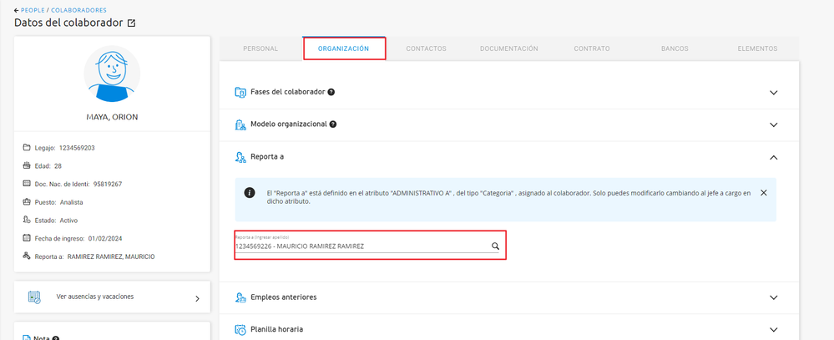The width and height of the screenshot is (834, 340).
Task: Expand the Fases del colaborador section
Action: (773, 93)
